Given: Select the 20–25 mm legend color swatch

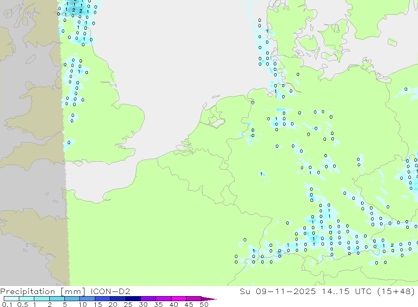Looking at the screenshot, I should [117, 299].
